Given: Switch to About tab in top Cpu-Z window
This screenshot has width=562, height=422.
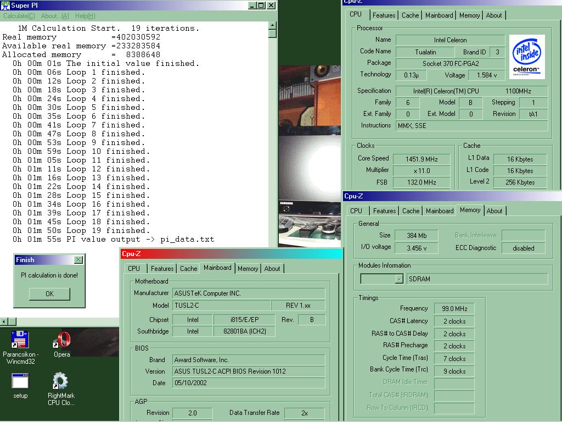Looking at the screenshot, I should (x=494, y=15).
